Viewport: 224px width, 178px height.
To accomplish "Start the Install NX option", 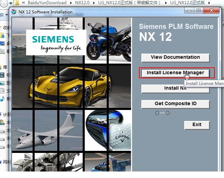I will tap(175, 89).
